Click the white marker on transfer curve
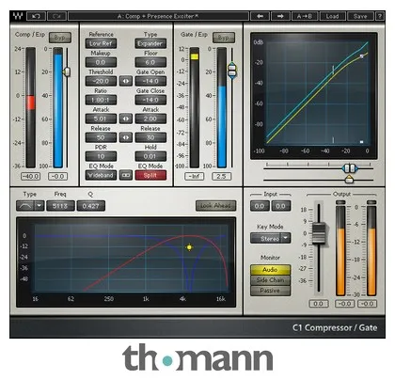 362,56
